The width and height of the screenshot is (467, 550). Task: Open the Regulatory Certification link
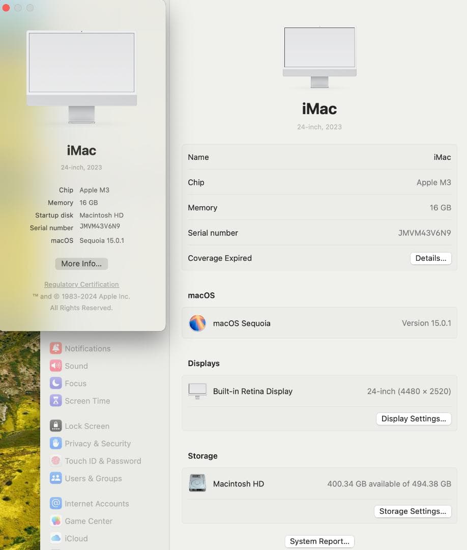coord(81,284)
